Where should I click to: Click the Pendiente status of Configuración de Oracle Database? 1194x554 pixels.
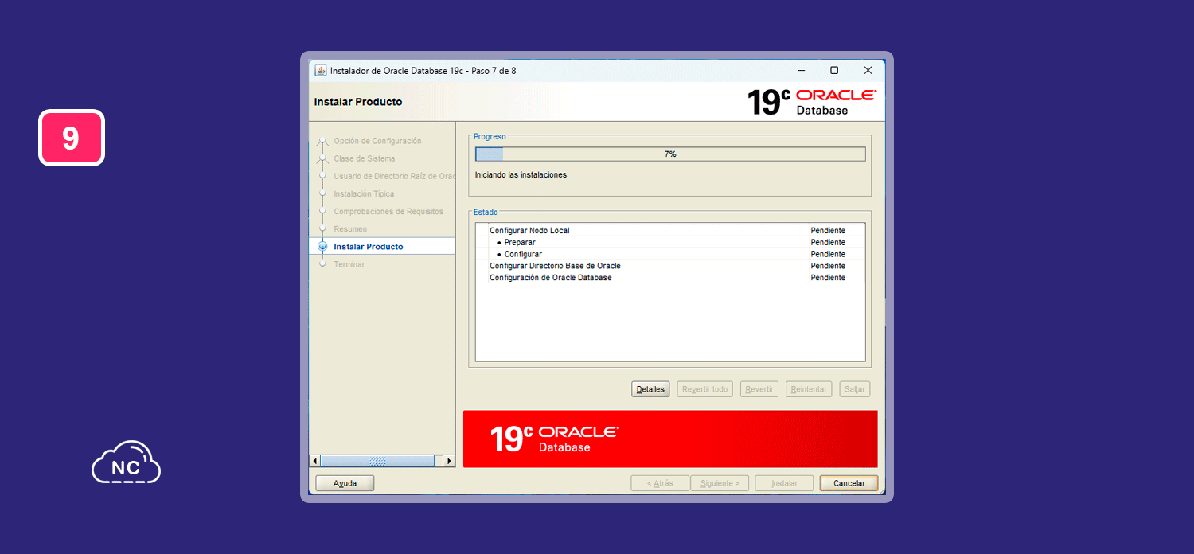point(828,278)
